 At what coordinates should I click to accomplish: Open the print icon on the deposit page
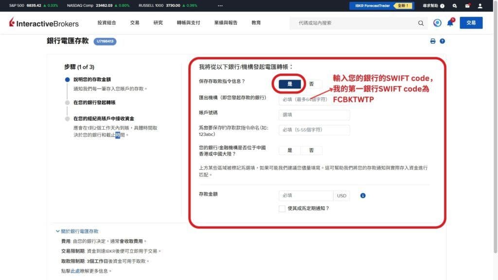(x=433, y=41)
